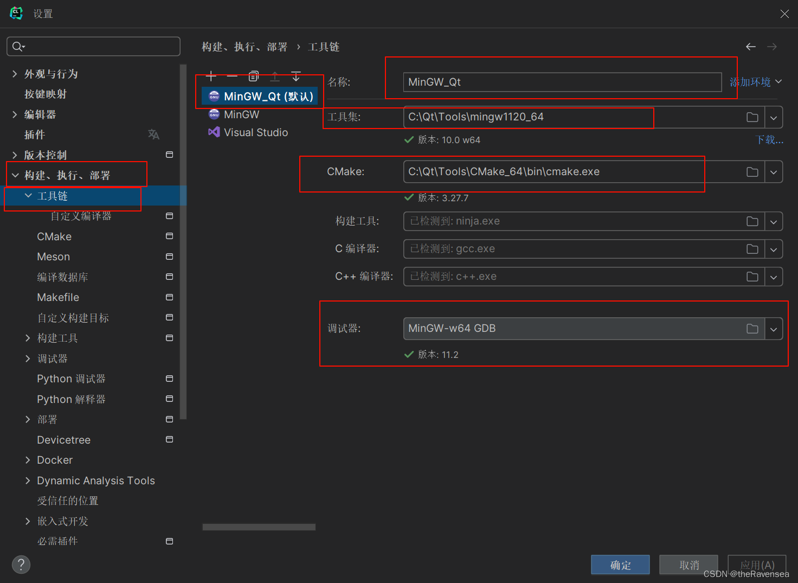Open 受信任的位置 settings page
This screenshot has height=583, width=798.
pos(68,501)
